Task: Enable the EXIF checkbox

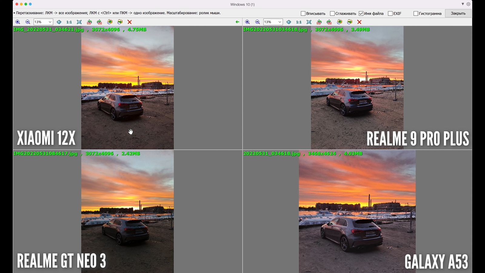Action: tap(390, 13)
